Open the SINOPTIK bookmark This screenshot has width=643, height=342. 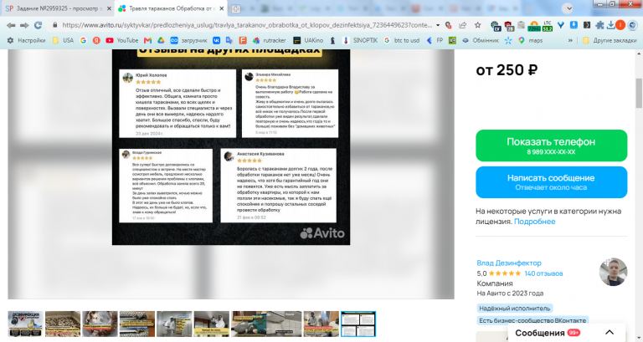click(x=360, y=40)
